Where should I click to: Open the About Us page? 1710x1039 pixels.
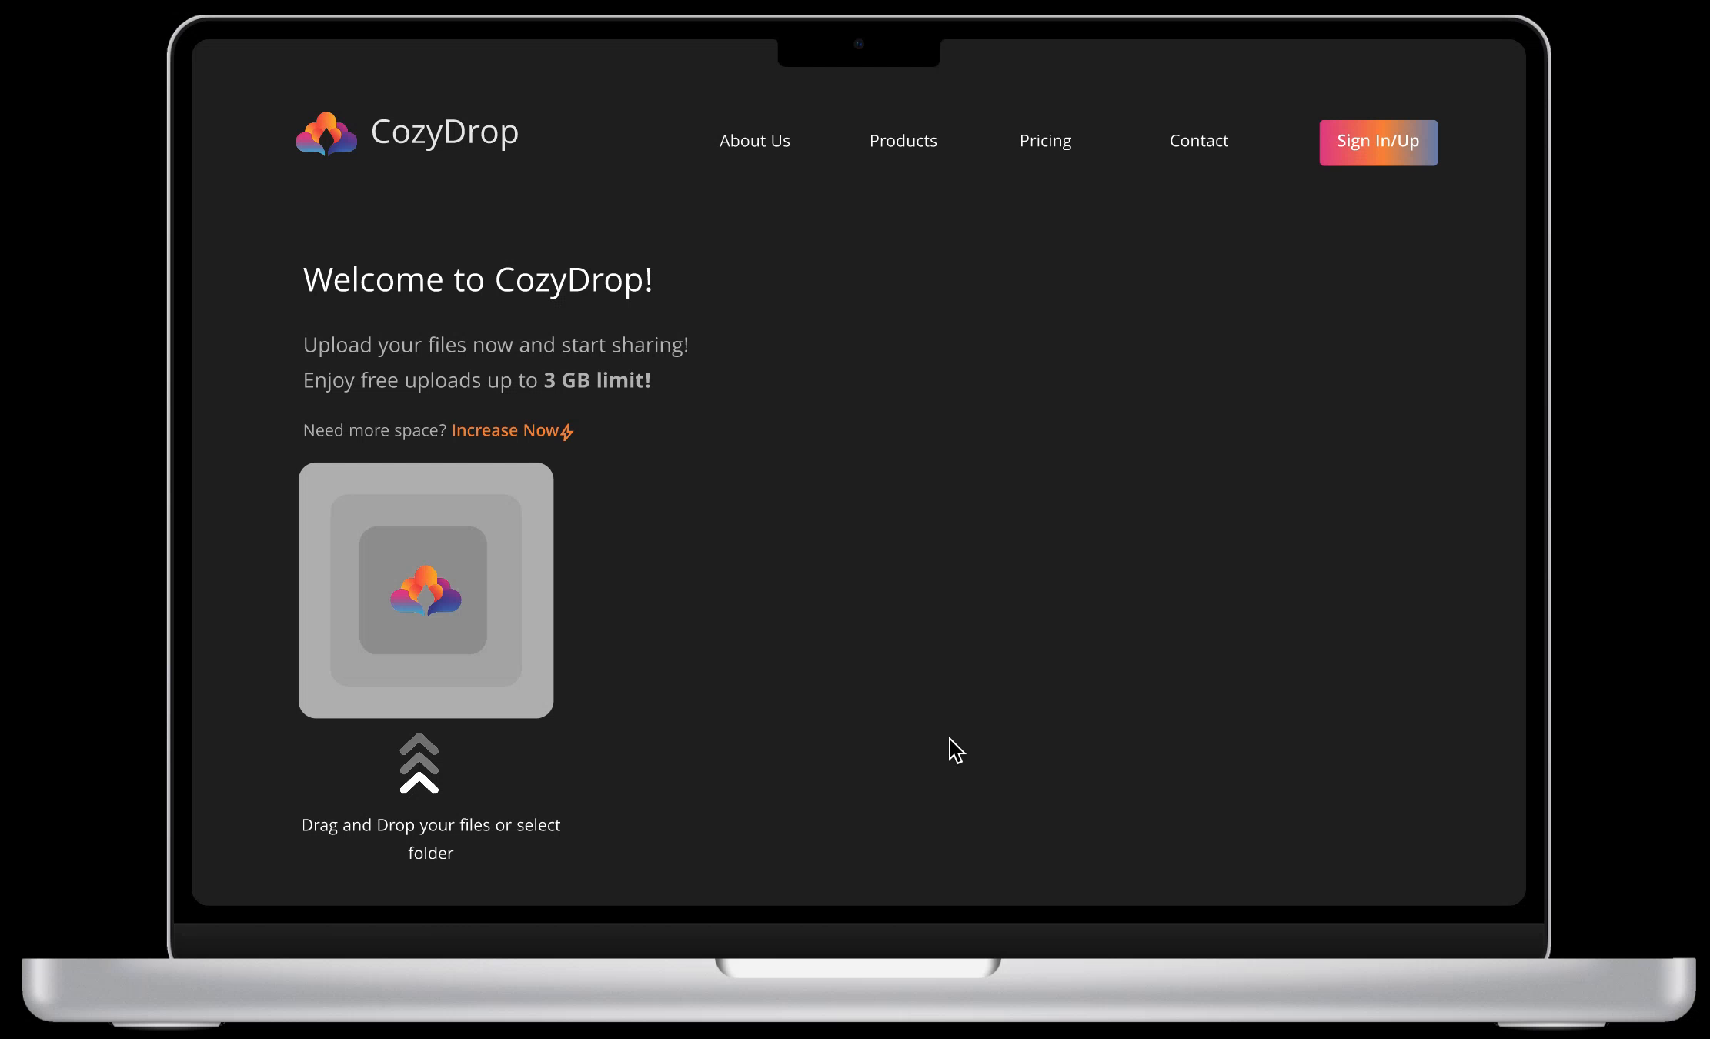(x=754, y=141)
